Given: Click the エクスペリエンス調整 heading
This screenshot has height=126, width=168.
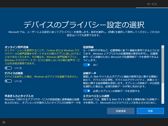Looking at the screenshot, I should pyautogui.click(x=96, y=96).
